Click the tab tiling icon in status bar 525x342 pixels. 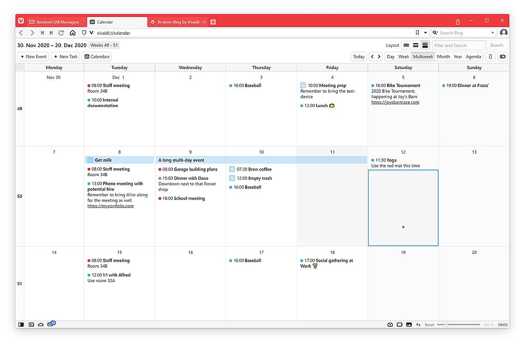[31, 325]
